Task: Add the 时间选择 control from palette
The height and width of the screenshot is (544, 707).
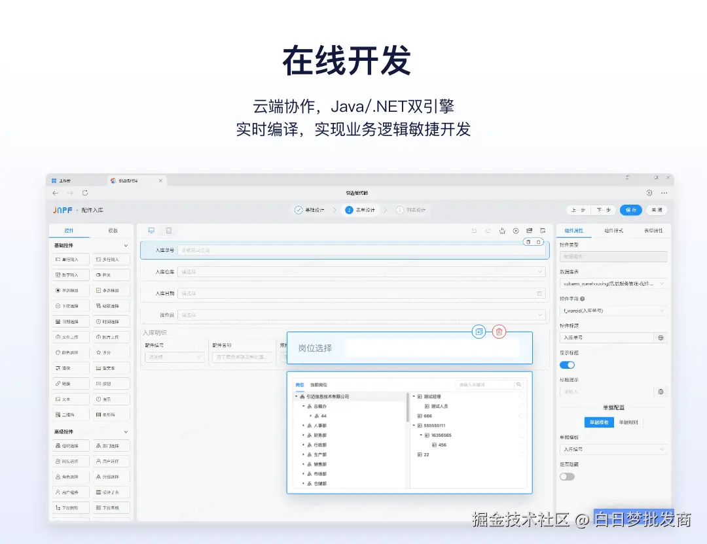Action: coord(111,322)
